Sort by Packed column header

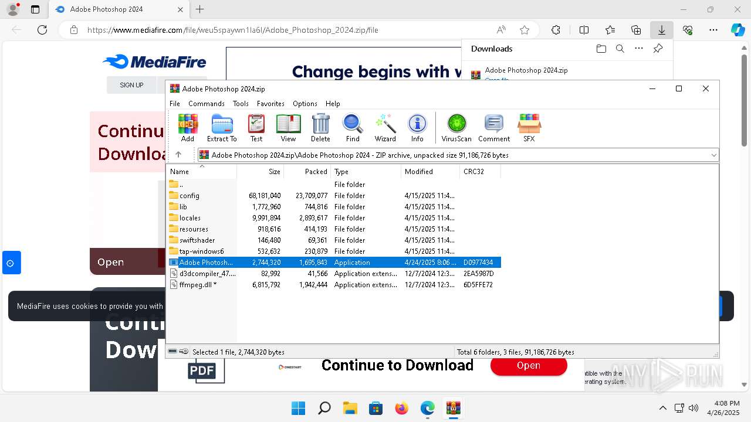[307, 172]
